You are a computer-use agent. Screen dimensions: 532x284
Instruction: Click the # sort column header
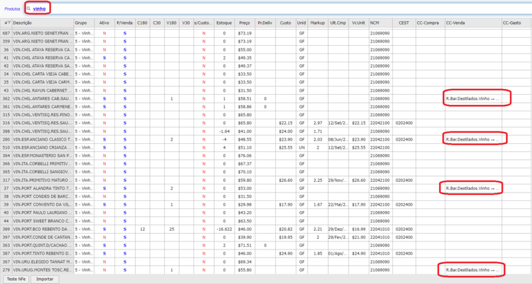tap(6, 23)
